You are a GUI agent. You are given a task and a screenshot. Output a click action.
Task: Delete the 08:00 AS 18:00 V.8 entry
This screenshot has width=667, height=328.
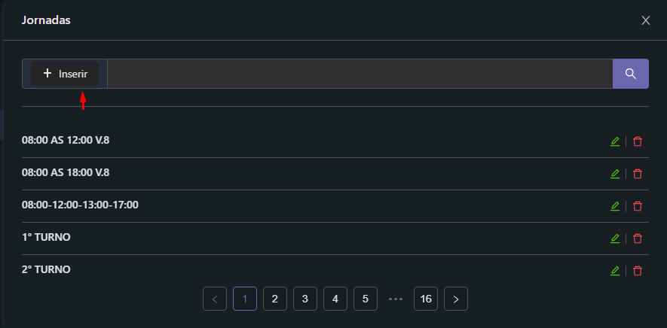(x=638, y=174)
